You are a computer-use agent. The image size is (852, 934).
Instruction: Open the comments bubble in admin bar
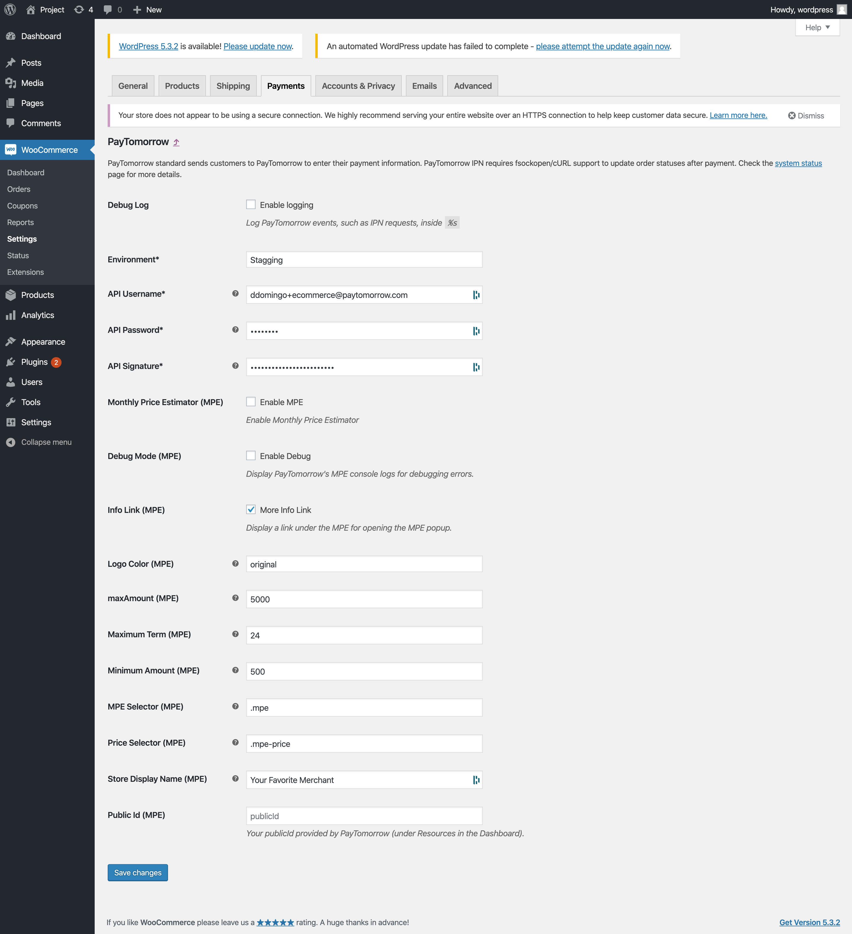pyautogui.click(x=107, y=10)
